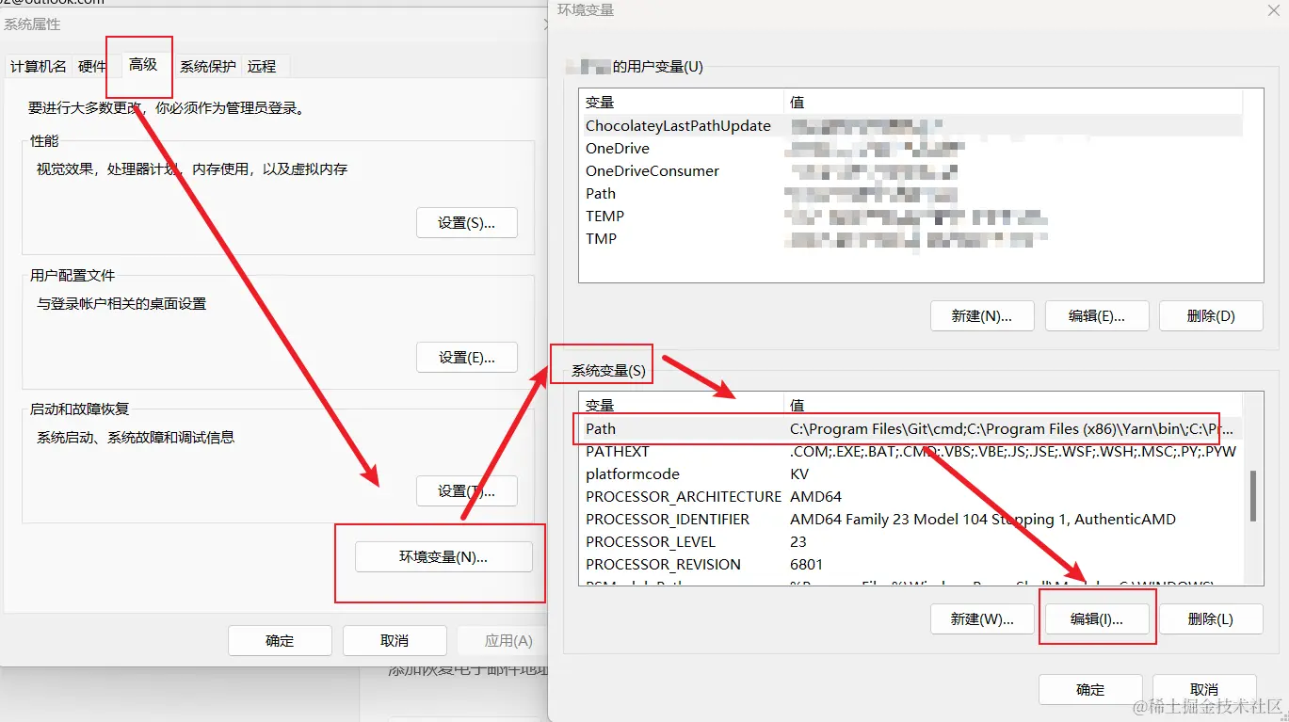Create a new user variable with 新建(N)
Image resolution: width=1289 pixels, height=722 pixels.
982,315
